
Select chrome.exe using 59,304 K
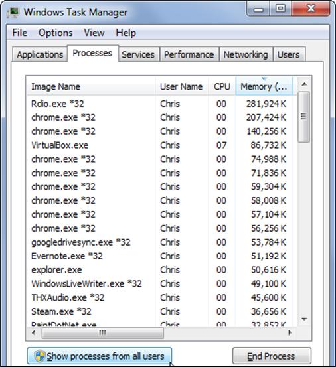pyautogui.click(x=159, y=186)
